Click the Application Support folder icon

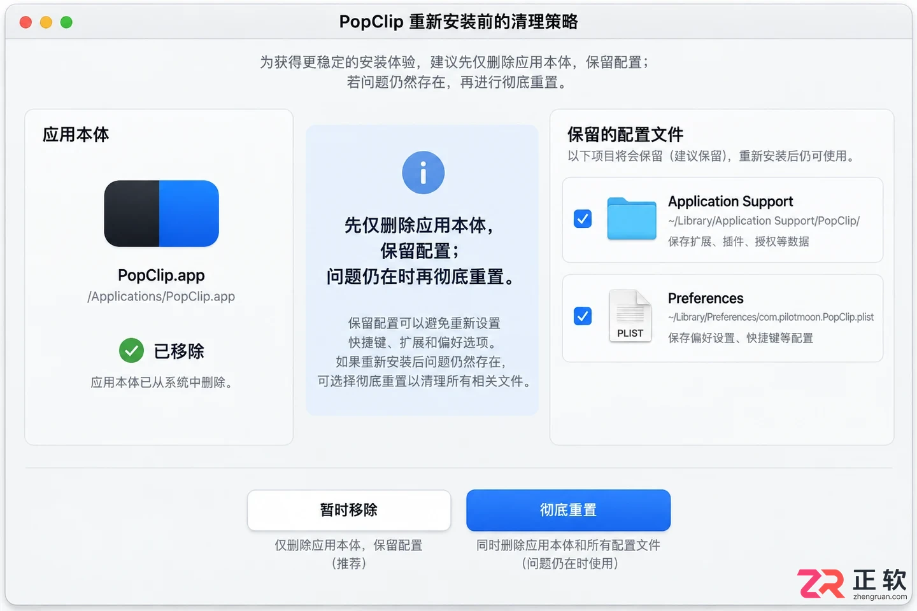[x=631, y=218]
